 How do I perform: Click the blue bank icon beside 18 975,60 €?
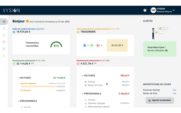(14, 32)
